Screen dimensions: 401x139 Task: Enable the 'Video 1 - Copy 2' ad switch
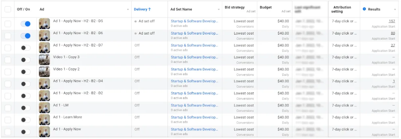pyautogui.click(x=25, y=71)
